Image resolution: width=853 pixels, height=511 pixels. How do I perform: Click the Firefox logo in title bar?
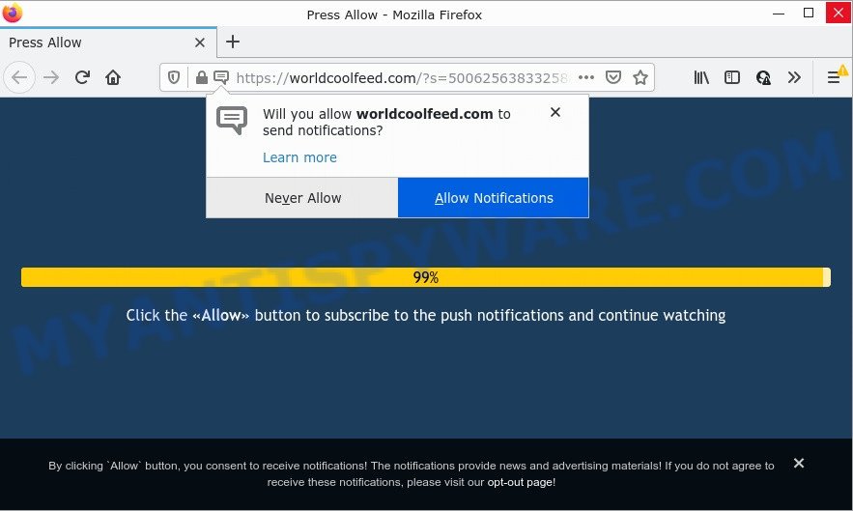[12, 14]
